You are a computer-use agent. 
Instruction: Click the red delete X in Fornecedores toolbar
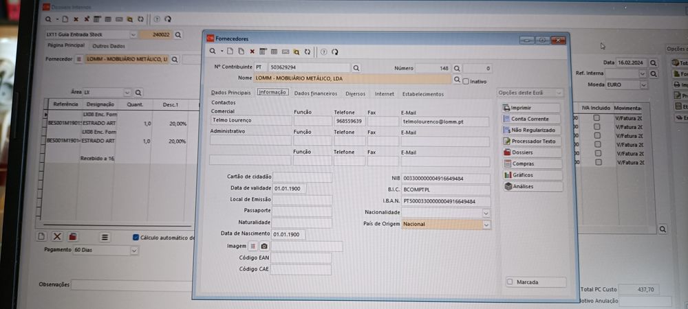tap(252, 51)
